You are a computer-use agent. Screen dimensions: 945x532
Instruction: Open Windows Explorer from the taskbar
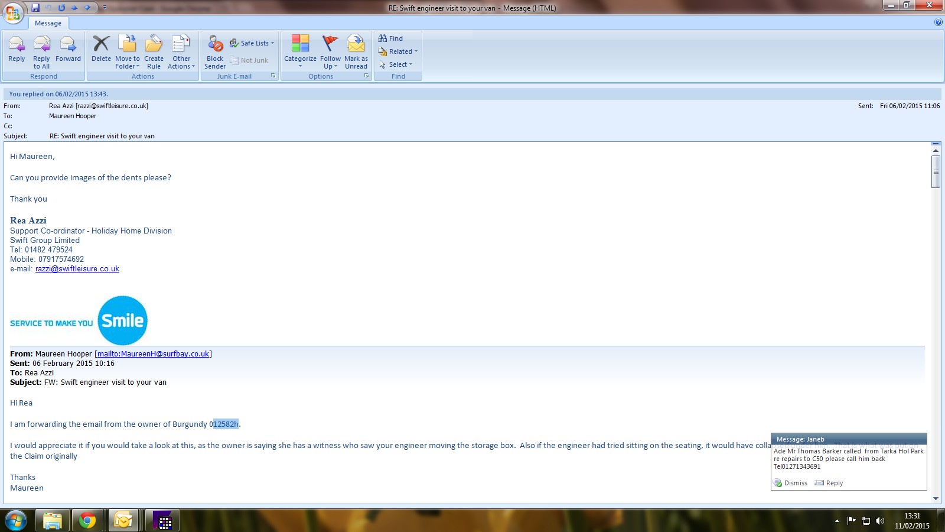click(53, 521)
